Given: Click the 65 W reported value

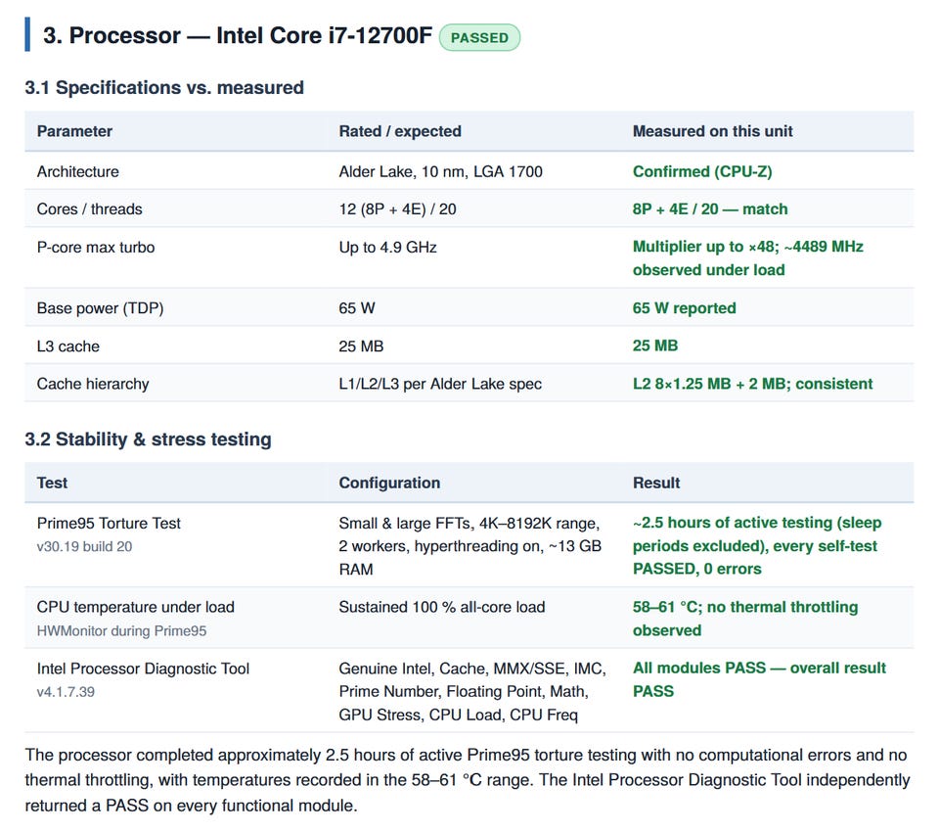Looking at the screenshot, I should point(685,308).
